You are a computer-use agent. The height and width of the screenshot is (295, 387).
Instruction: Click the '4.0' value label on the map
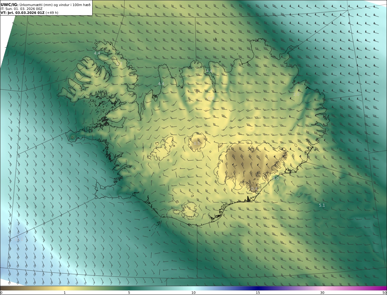click(276, 178)
